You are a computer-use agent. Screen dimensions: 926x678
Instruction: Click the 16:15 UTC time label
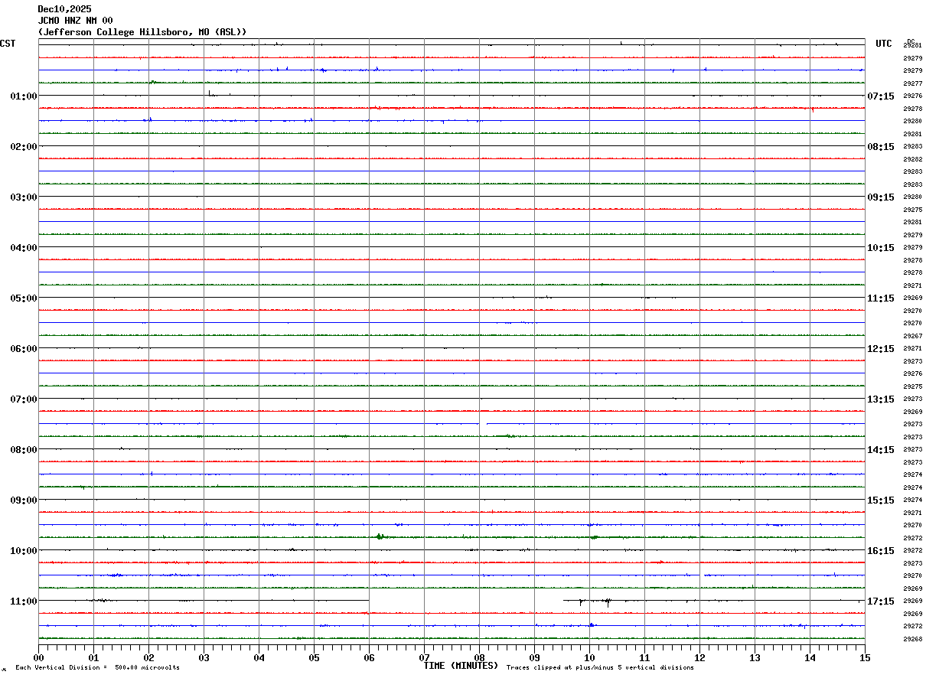click(881, 551)
